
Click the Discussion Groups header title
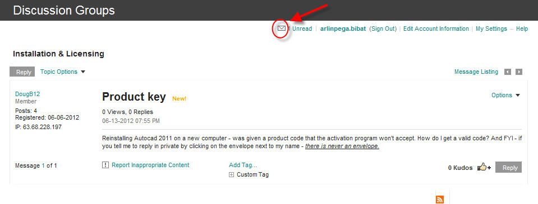click(64, 10)
